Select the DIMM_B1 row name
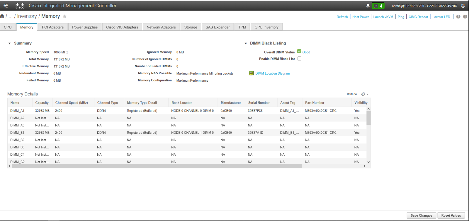Viewport: 469px width, 221px height. [17, 133]
